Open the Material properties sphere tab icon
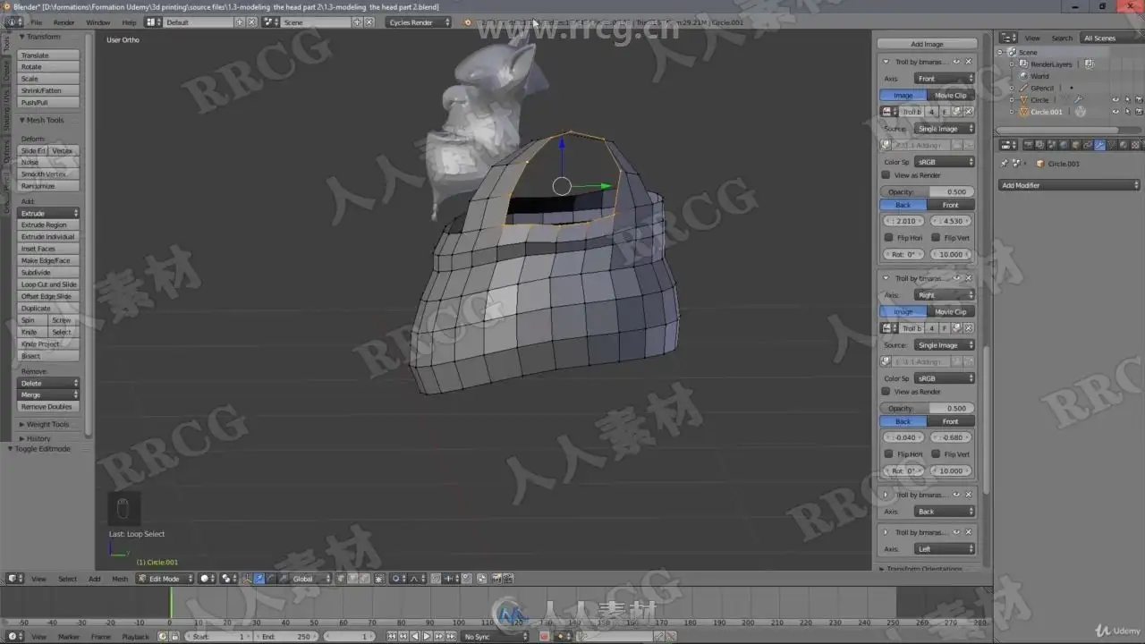This screenshot has width=1145, height=644. click(1123, 145)
